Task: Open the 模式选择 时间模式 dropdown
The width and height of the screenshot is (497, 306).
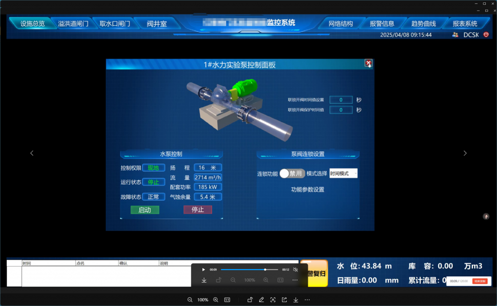Action: coord(344,173)
